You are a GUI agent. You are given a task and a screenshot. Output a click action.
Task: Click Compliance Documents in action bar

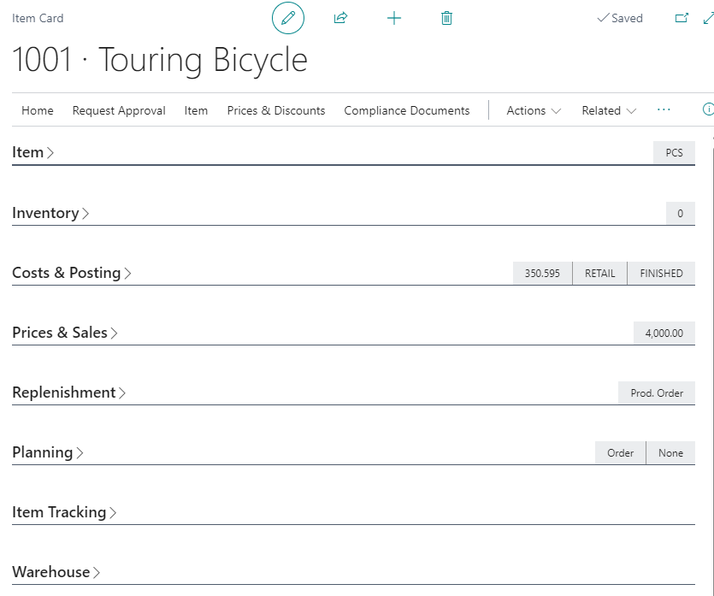[x=407, y=110]
